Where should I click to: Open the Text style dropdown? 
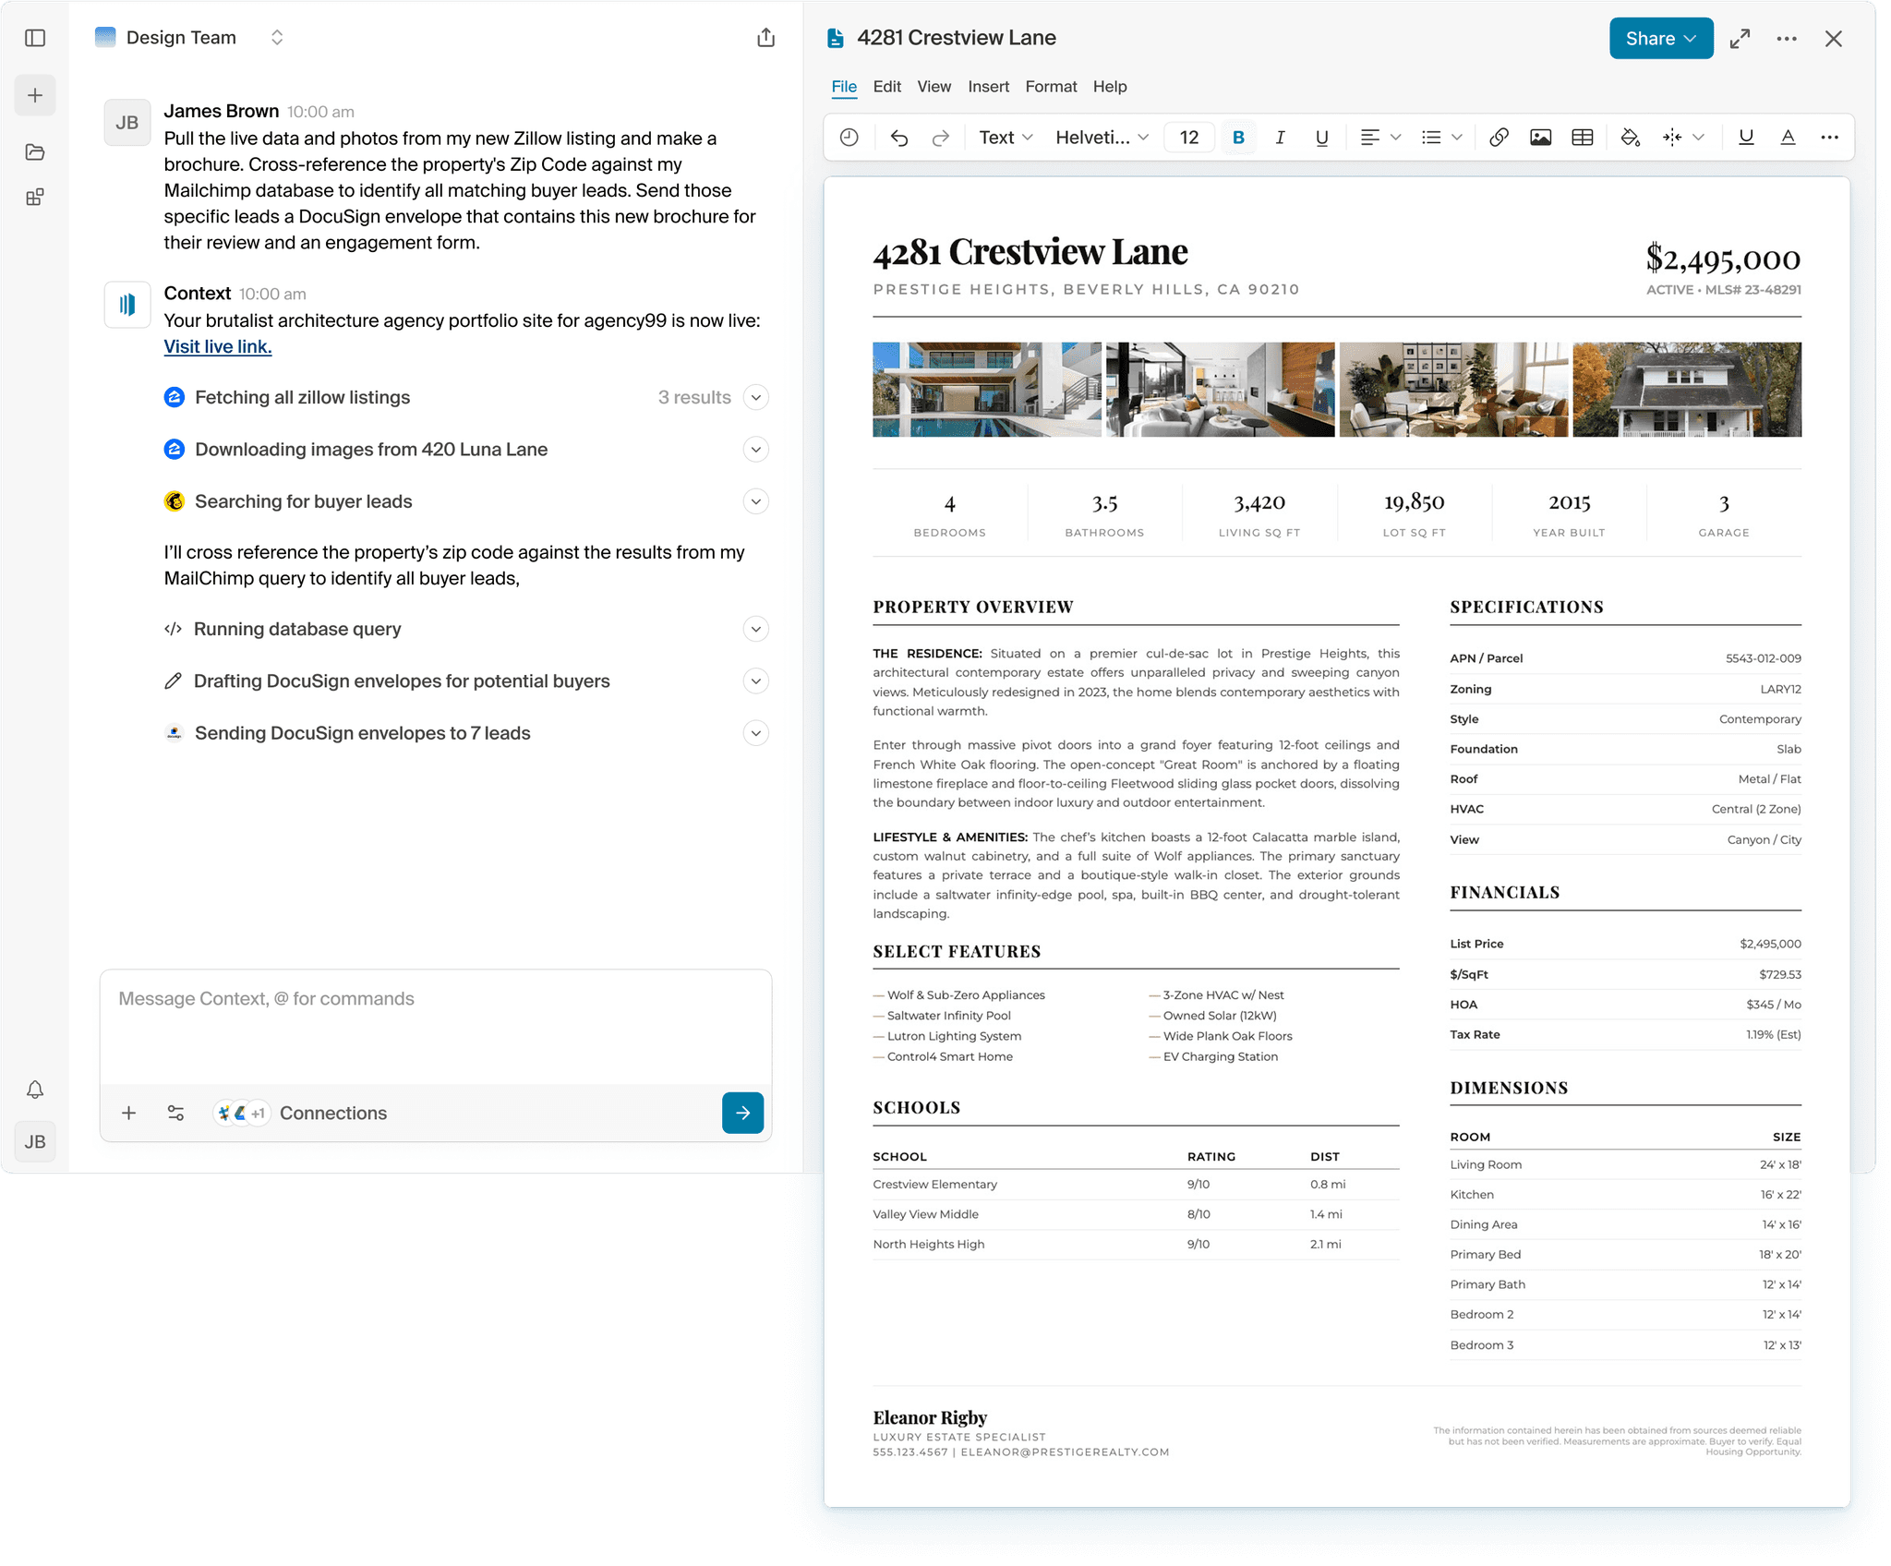coord(1006,138)
